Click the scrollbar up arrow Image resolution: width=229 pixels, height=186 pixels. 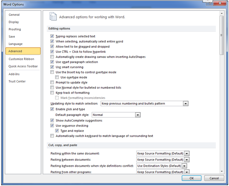(x=222, y=14)
